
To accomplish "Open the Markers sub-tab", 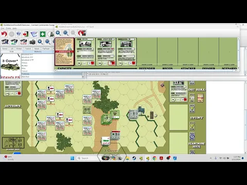I will 38,51.
